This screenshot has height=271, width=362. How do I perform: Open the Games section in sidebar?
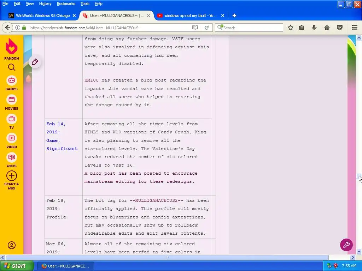pos(12,83)
